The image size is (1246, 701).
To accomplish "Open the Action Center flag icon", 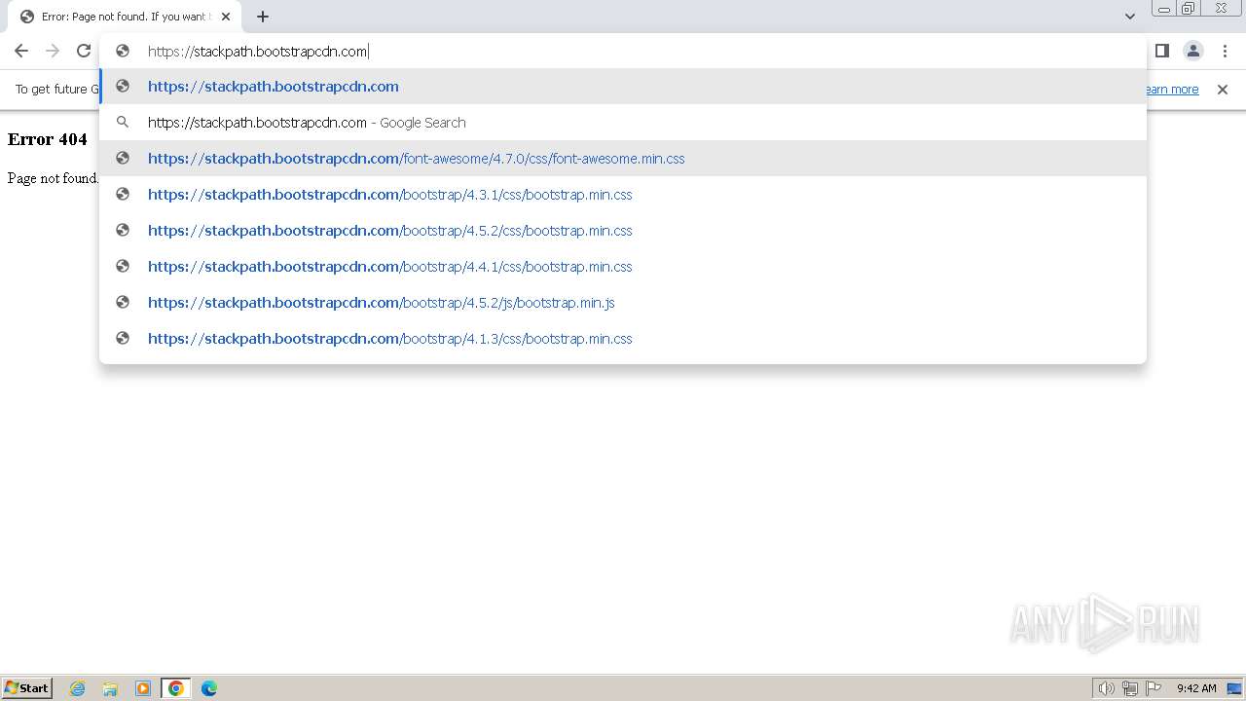I will pyautogui.click(x=1154, y=688).
